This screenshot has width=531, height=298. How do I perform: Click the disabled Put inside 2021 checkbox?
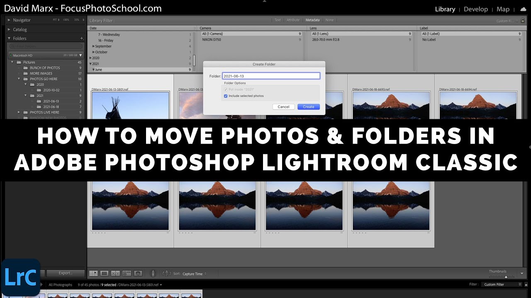coord(226,89)
